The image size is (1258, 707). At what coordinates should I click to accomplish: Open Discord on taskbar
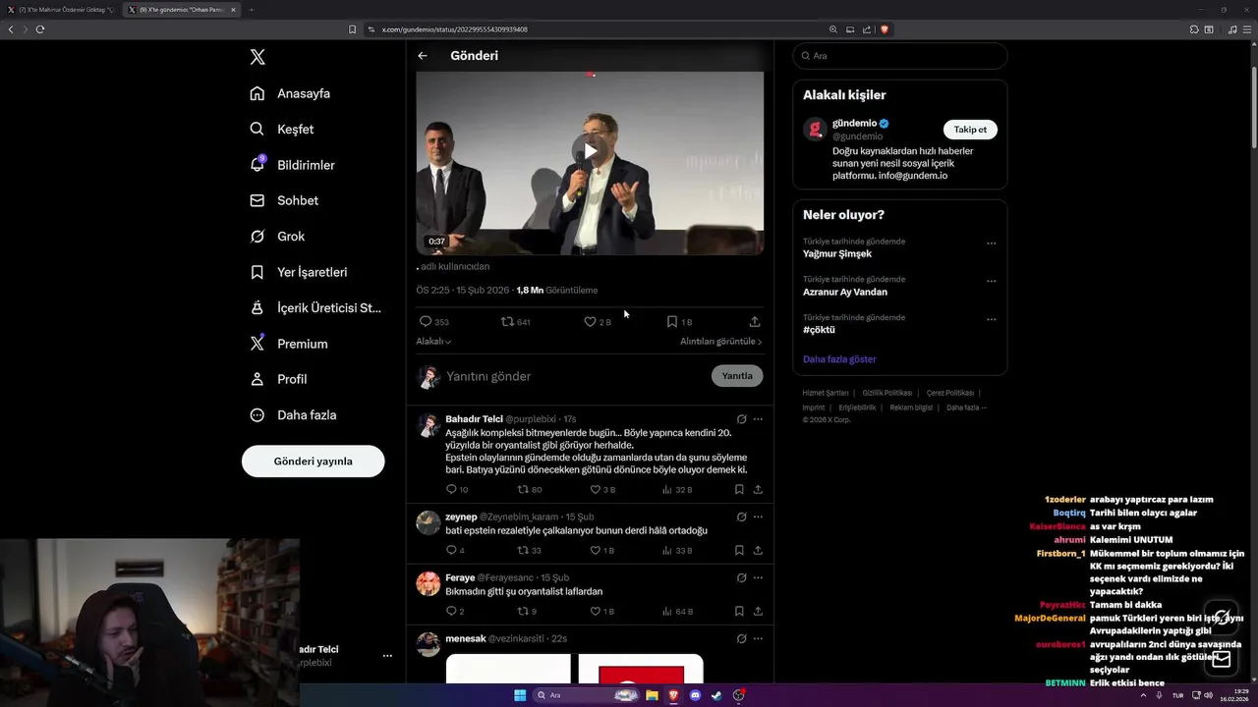tap(695, 695)
